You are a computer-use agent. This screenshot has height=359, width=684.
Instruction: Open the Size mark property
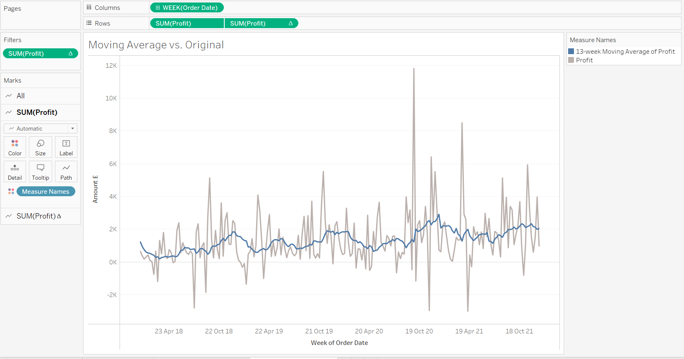pos(41,147)
